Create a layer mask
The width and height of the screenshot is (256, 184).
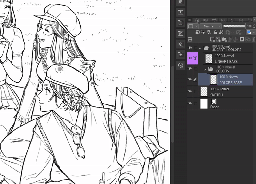point(242,39)
